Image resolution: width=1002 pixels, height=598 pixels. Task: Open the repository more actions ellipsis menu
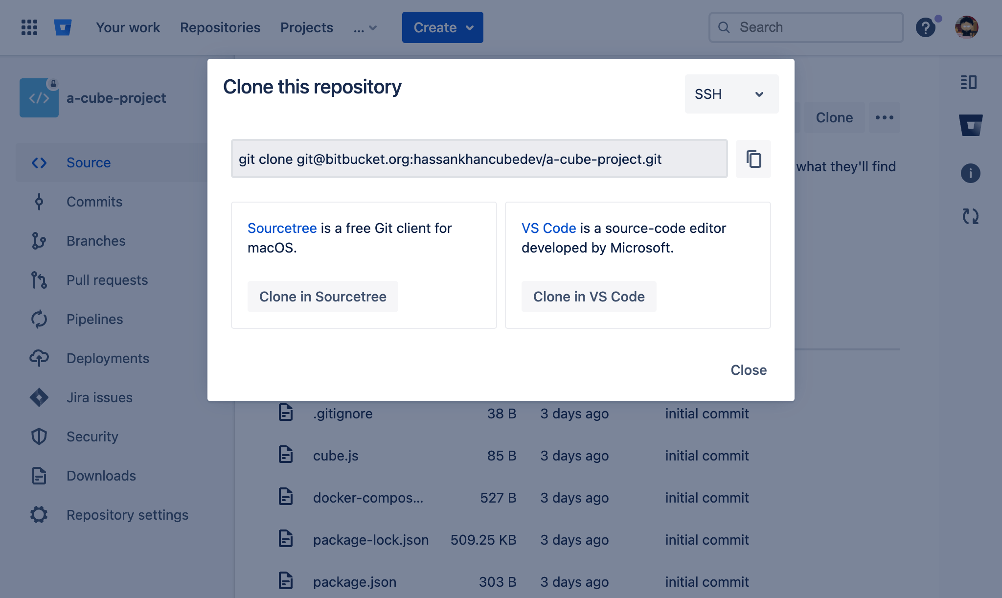pyautogui.click(x=885, y=117)
